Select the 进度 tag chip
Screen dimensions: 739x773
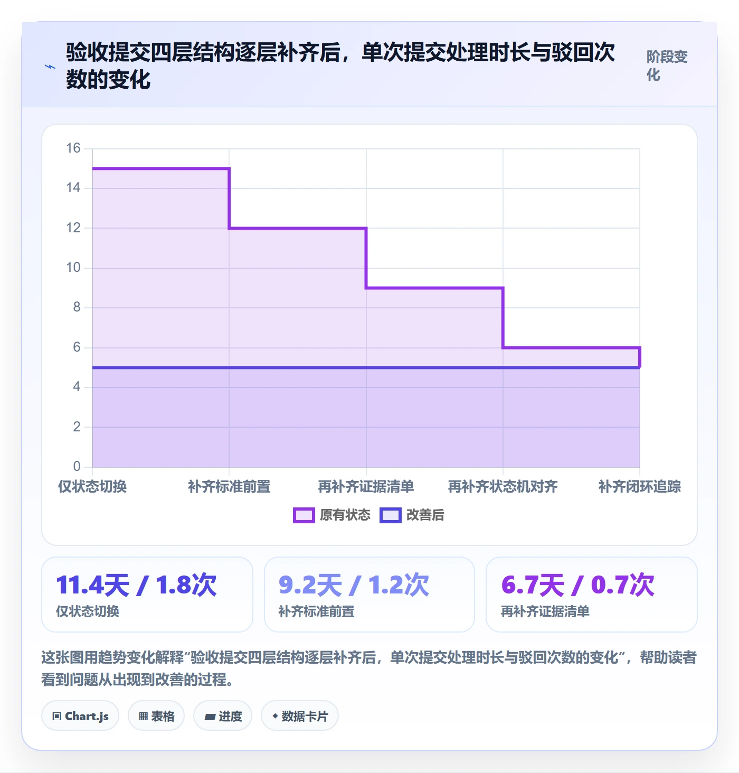[223, 716]
